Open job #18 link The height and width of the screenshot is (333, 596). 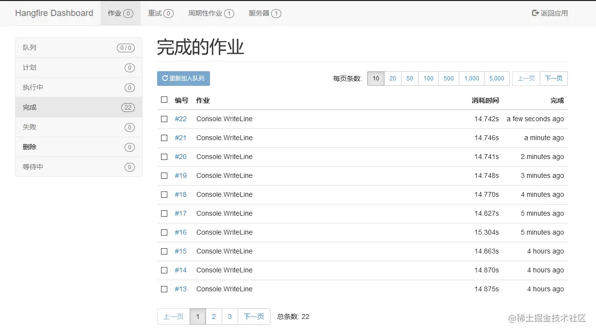pyautogui.click(x=180, y=194)
